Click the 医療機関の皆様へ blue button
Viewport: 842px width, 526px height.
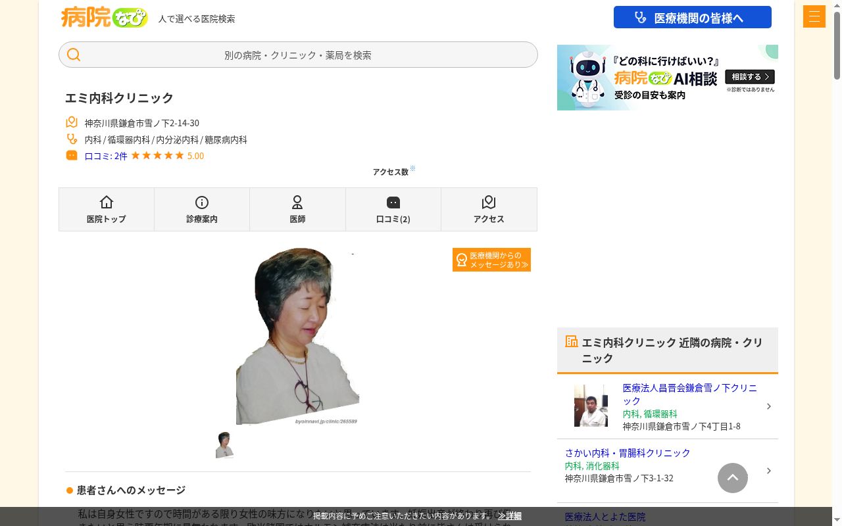pyautogui.click(x=693, y=17)
